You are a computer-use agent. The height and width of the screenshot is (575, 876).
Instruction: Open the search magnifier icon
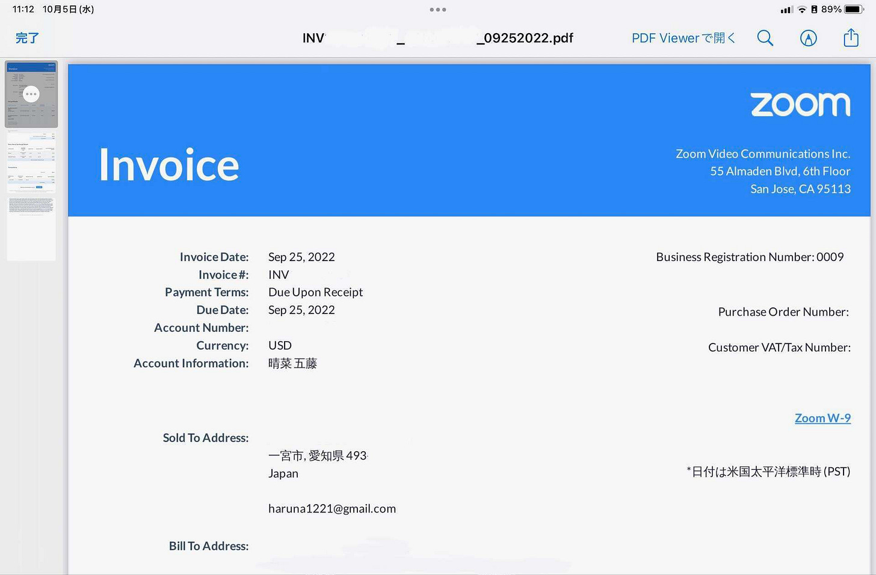[x=765, y=38]
